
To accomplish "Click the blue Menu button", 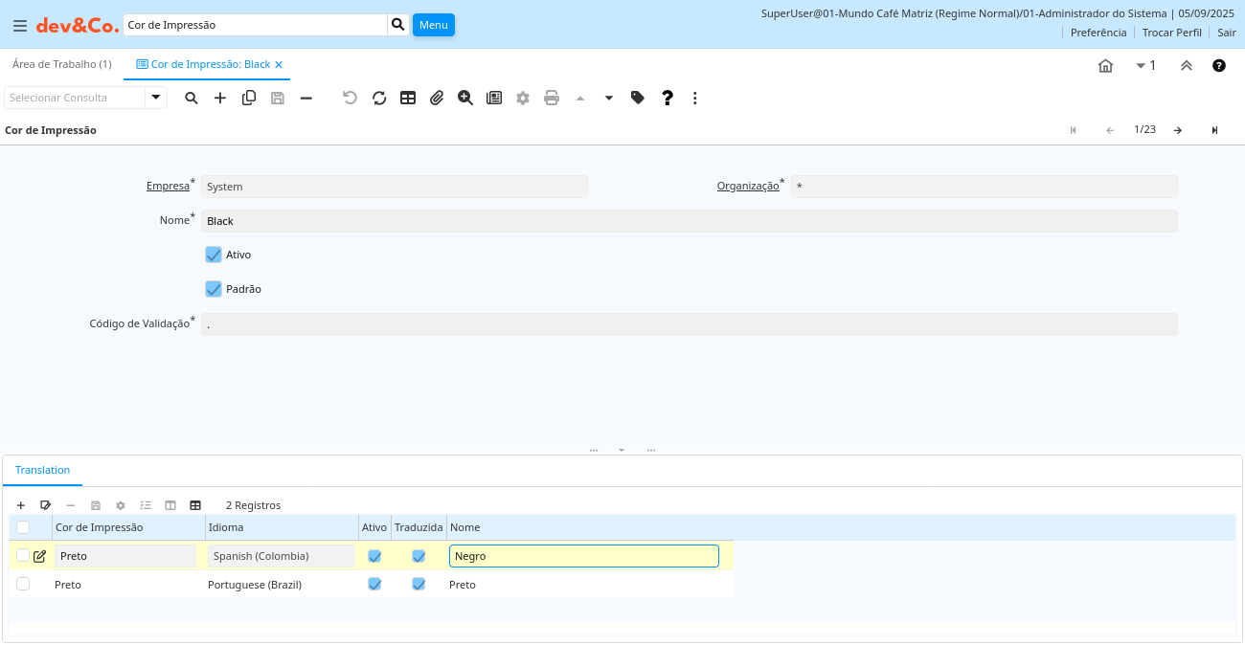I will [433, 25].
